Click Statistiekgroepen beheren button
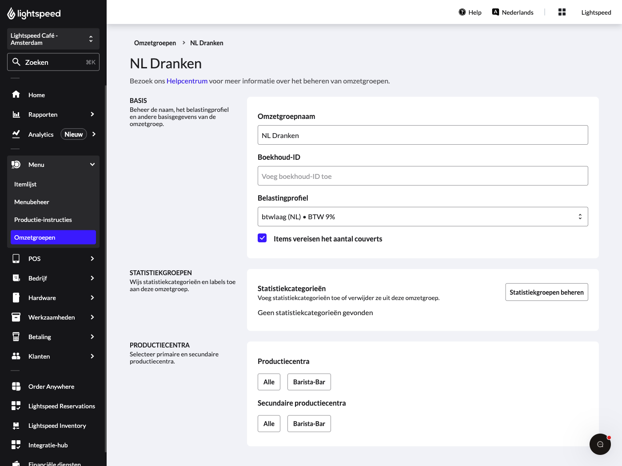Screen dimensions: 622x466 546,292
